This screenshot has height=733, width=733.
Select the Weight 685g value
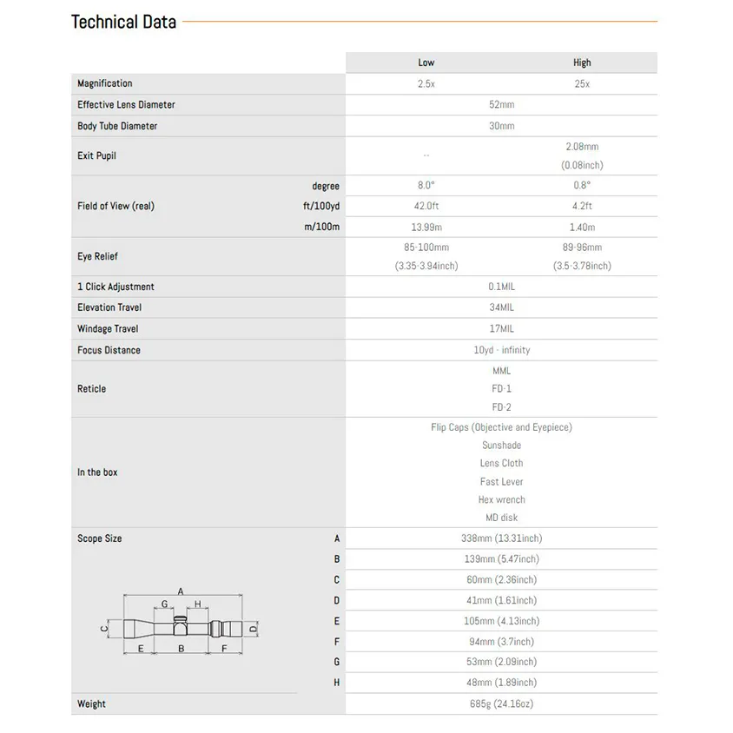[x=501, y=704]
